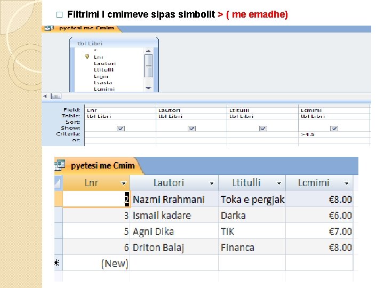Select Lnjm field in tbl Libri list
The width and height of the screenshot is (384, 288).
(x=101, y=76)
